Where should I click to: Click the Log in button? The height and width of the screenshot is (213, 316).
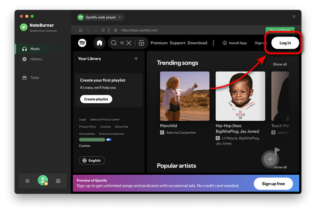click(285, 43)
